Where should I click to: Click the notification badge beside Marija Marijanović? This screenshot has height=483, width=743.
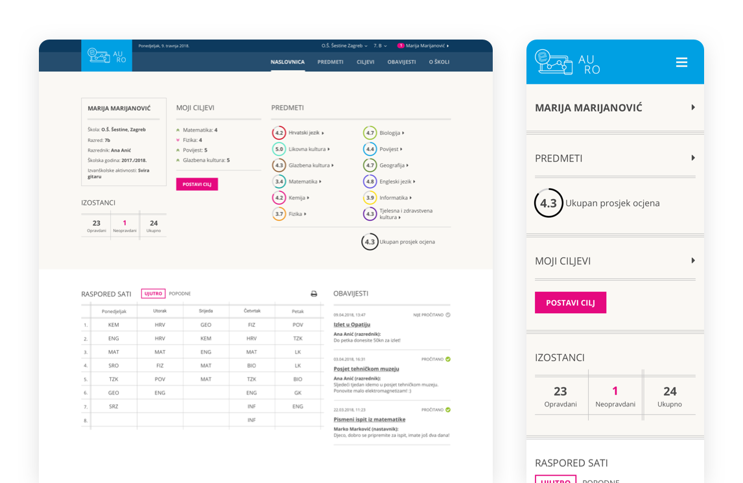[x=401, y=46]
